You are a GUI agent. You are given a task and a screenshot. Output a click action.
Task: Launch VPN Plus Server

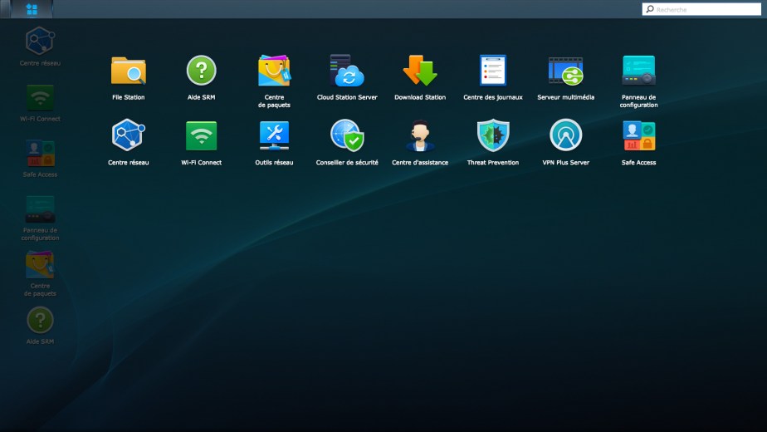565,136
